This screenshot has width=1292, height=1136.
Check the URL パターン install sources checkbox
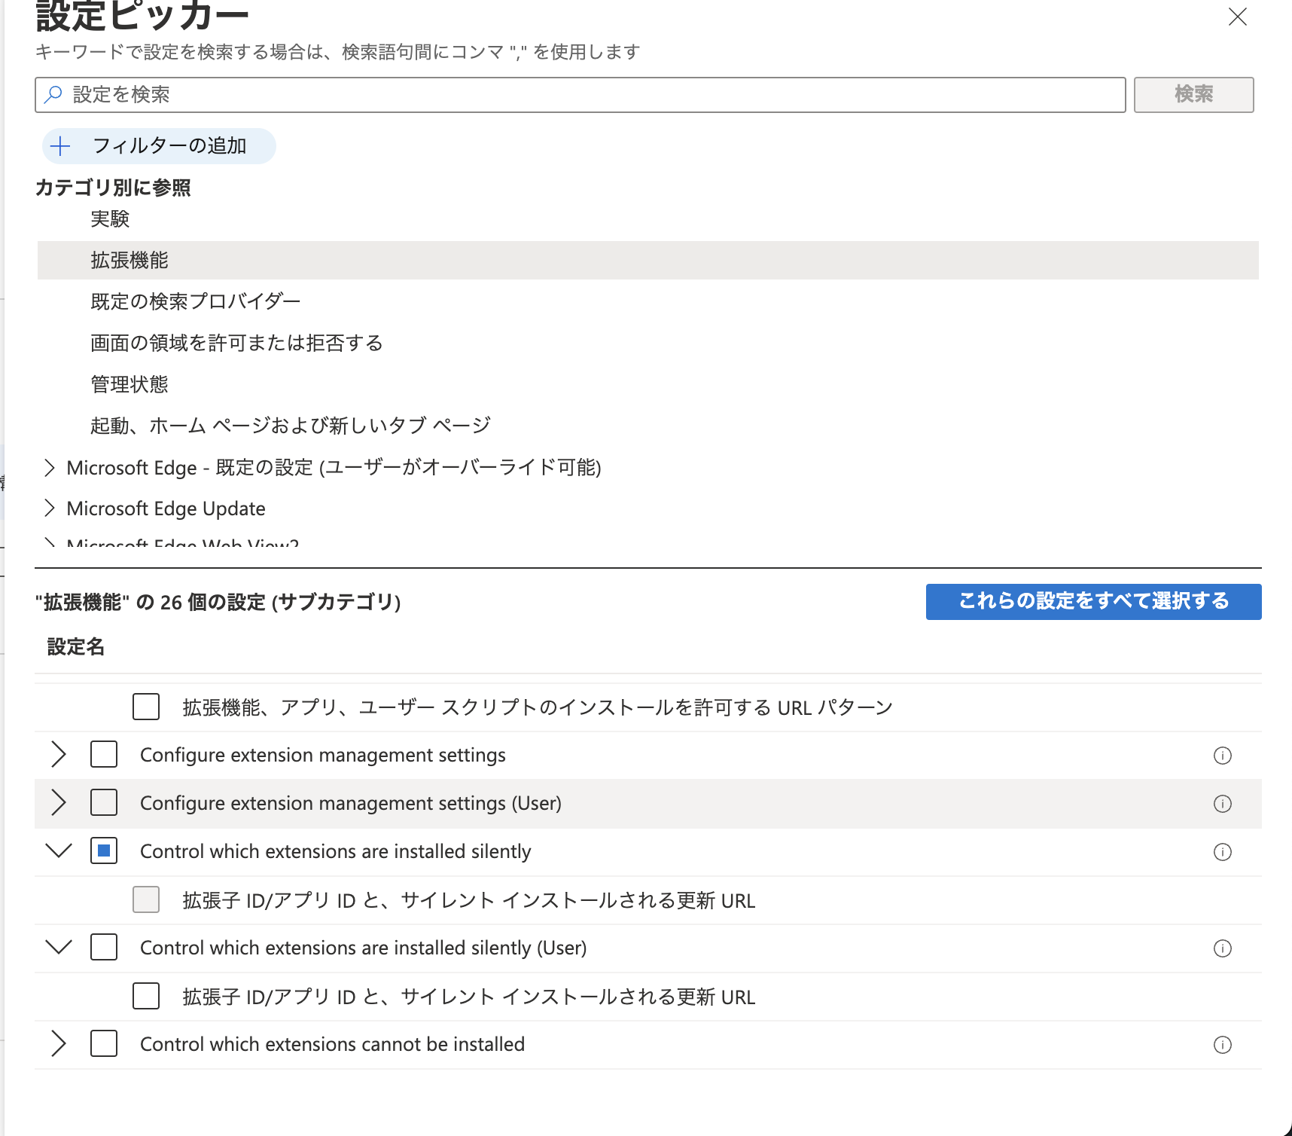146,707
